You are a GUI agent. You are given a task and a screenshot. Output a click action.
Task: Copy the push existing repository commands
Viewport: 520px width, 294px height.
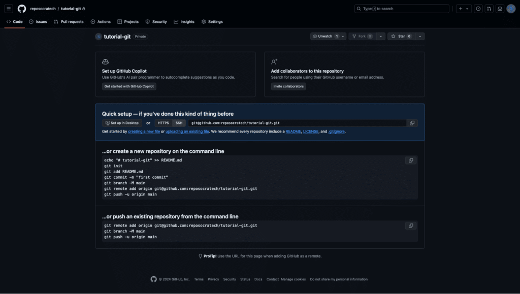[410, 226]
